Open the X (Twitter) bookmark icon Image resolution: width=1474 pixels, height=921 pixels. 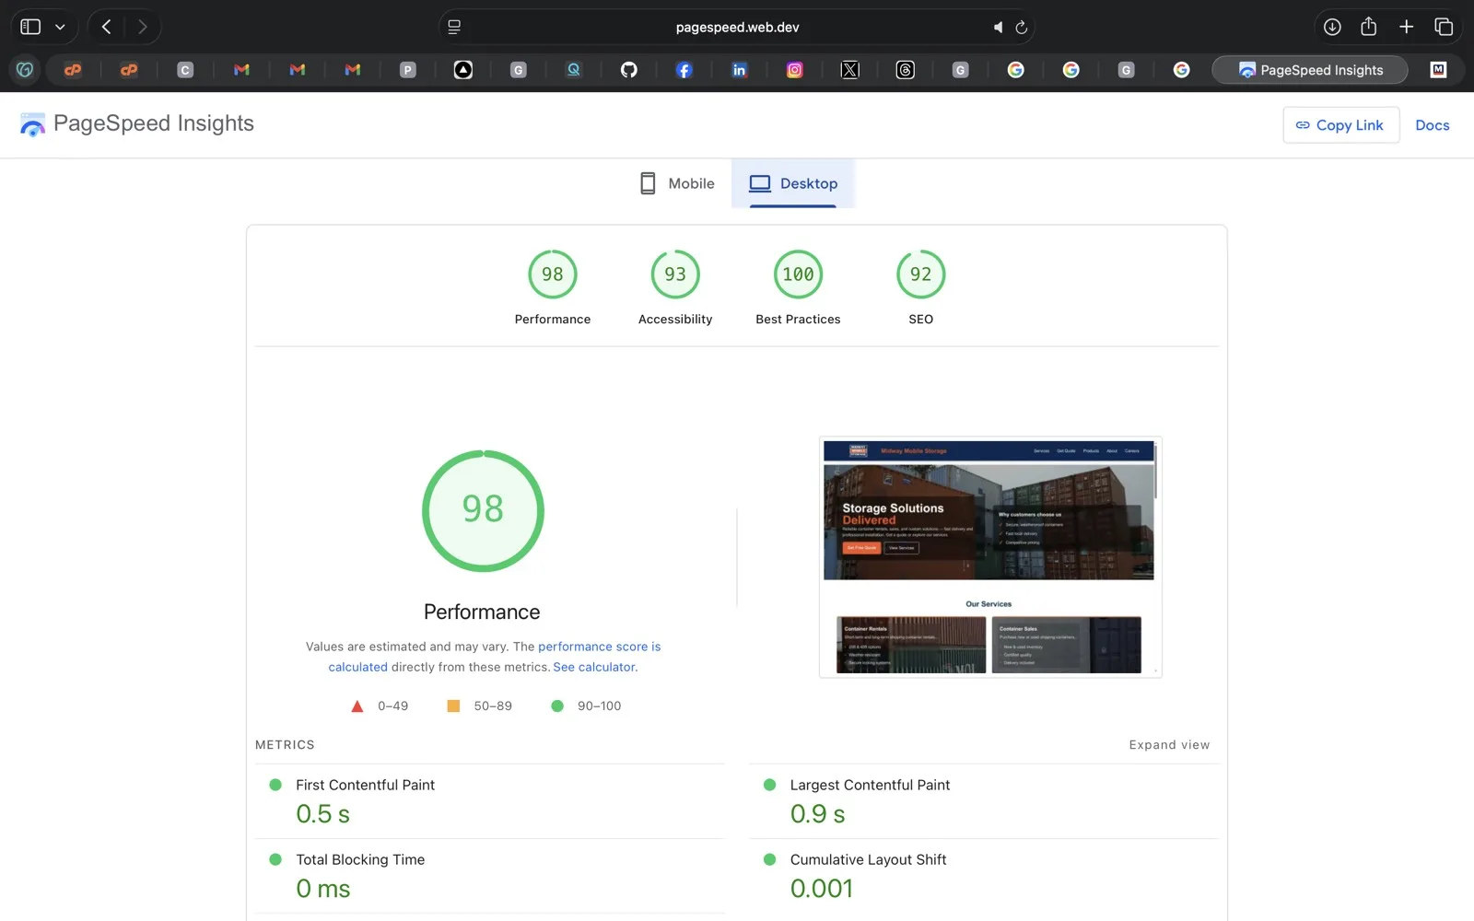(x=850, y=69)
